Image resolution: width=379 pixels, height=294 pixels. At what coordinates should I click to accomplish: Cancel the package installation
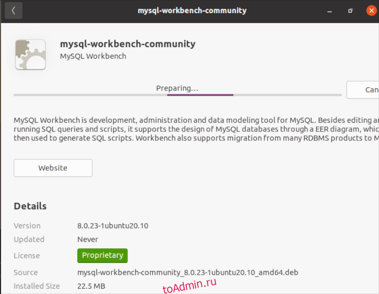[x=363, y=90]
